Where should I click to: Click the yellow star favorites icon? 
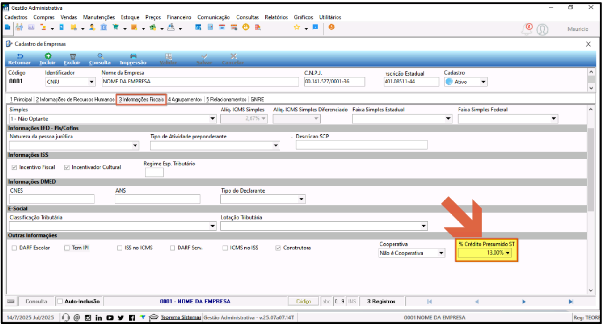coord(296,28)
